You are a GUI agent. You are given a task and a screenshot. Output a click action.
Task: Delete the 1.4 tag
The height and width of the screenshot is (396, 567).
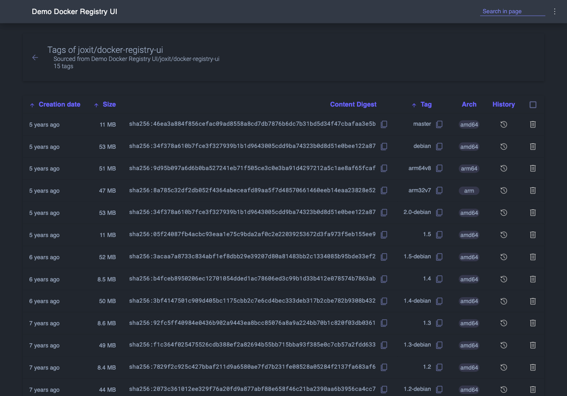point(532,279)
